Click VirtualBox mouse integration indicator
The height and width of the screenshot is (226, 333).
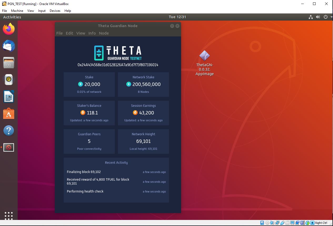(307, 223)
